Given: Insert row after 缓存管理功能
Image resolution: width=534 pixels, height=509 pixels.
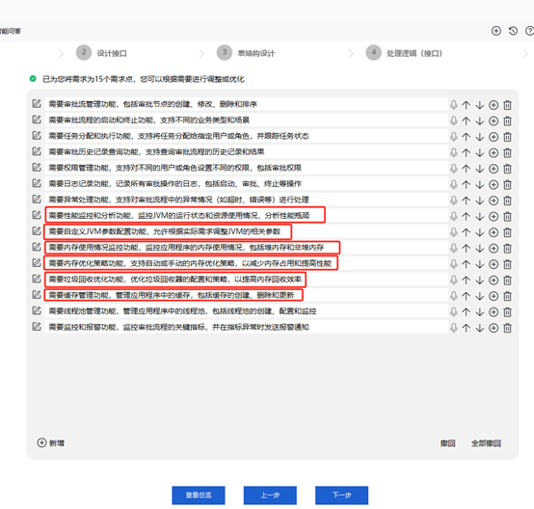Looking at the screenshot, I should 494,296.
